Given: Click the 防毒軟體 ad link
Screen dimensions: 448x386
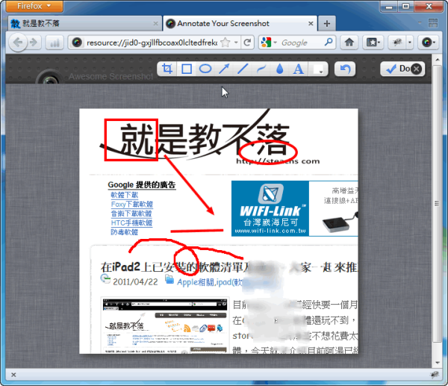Looking at the screenshot, I should [124, 231].
